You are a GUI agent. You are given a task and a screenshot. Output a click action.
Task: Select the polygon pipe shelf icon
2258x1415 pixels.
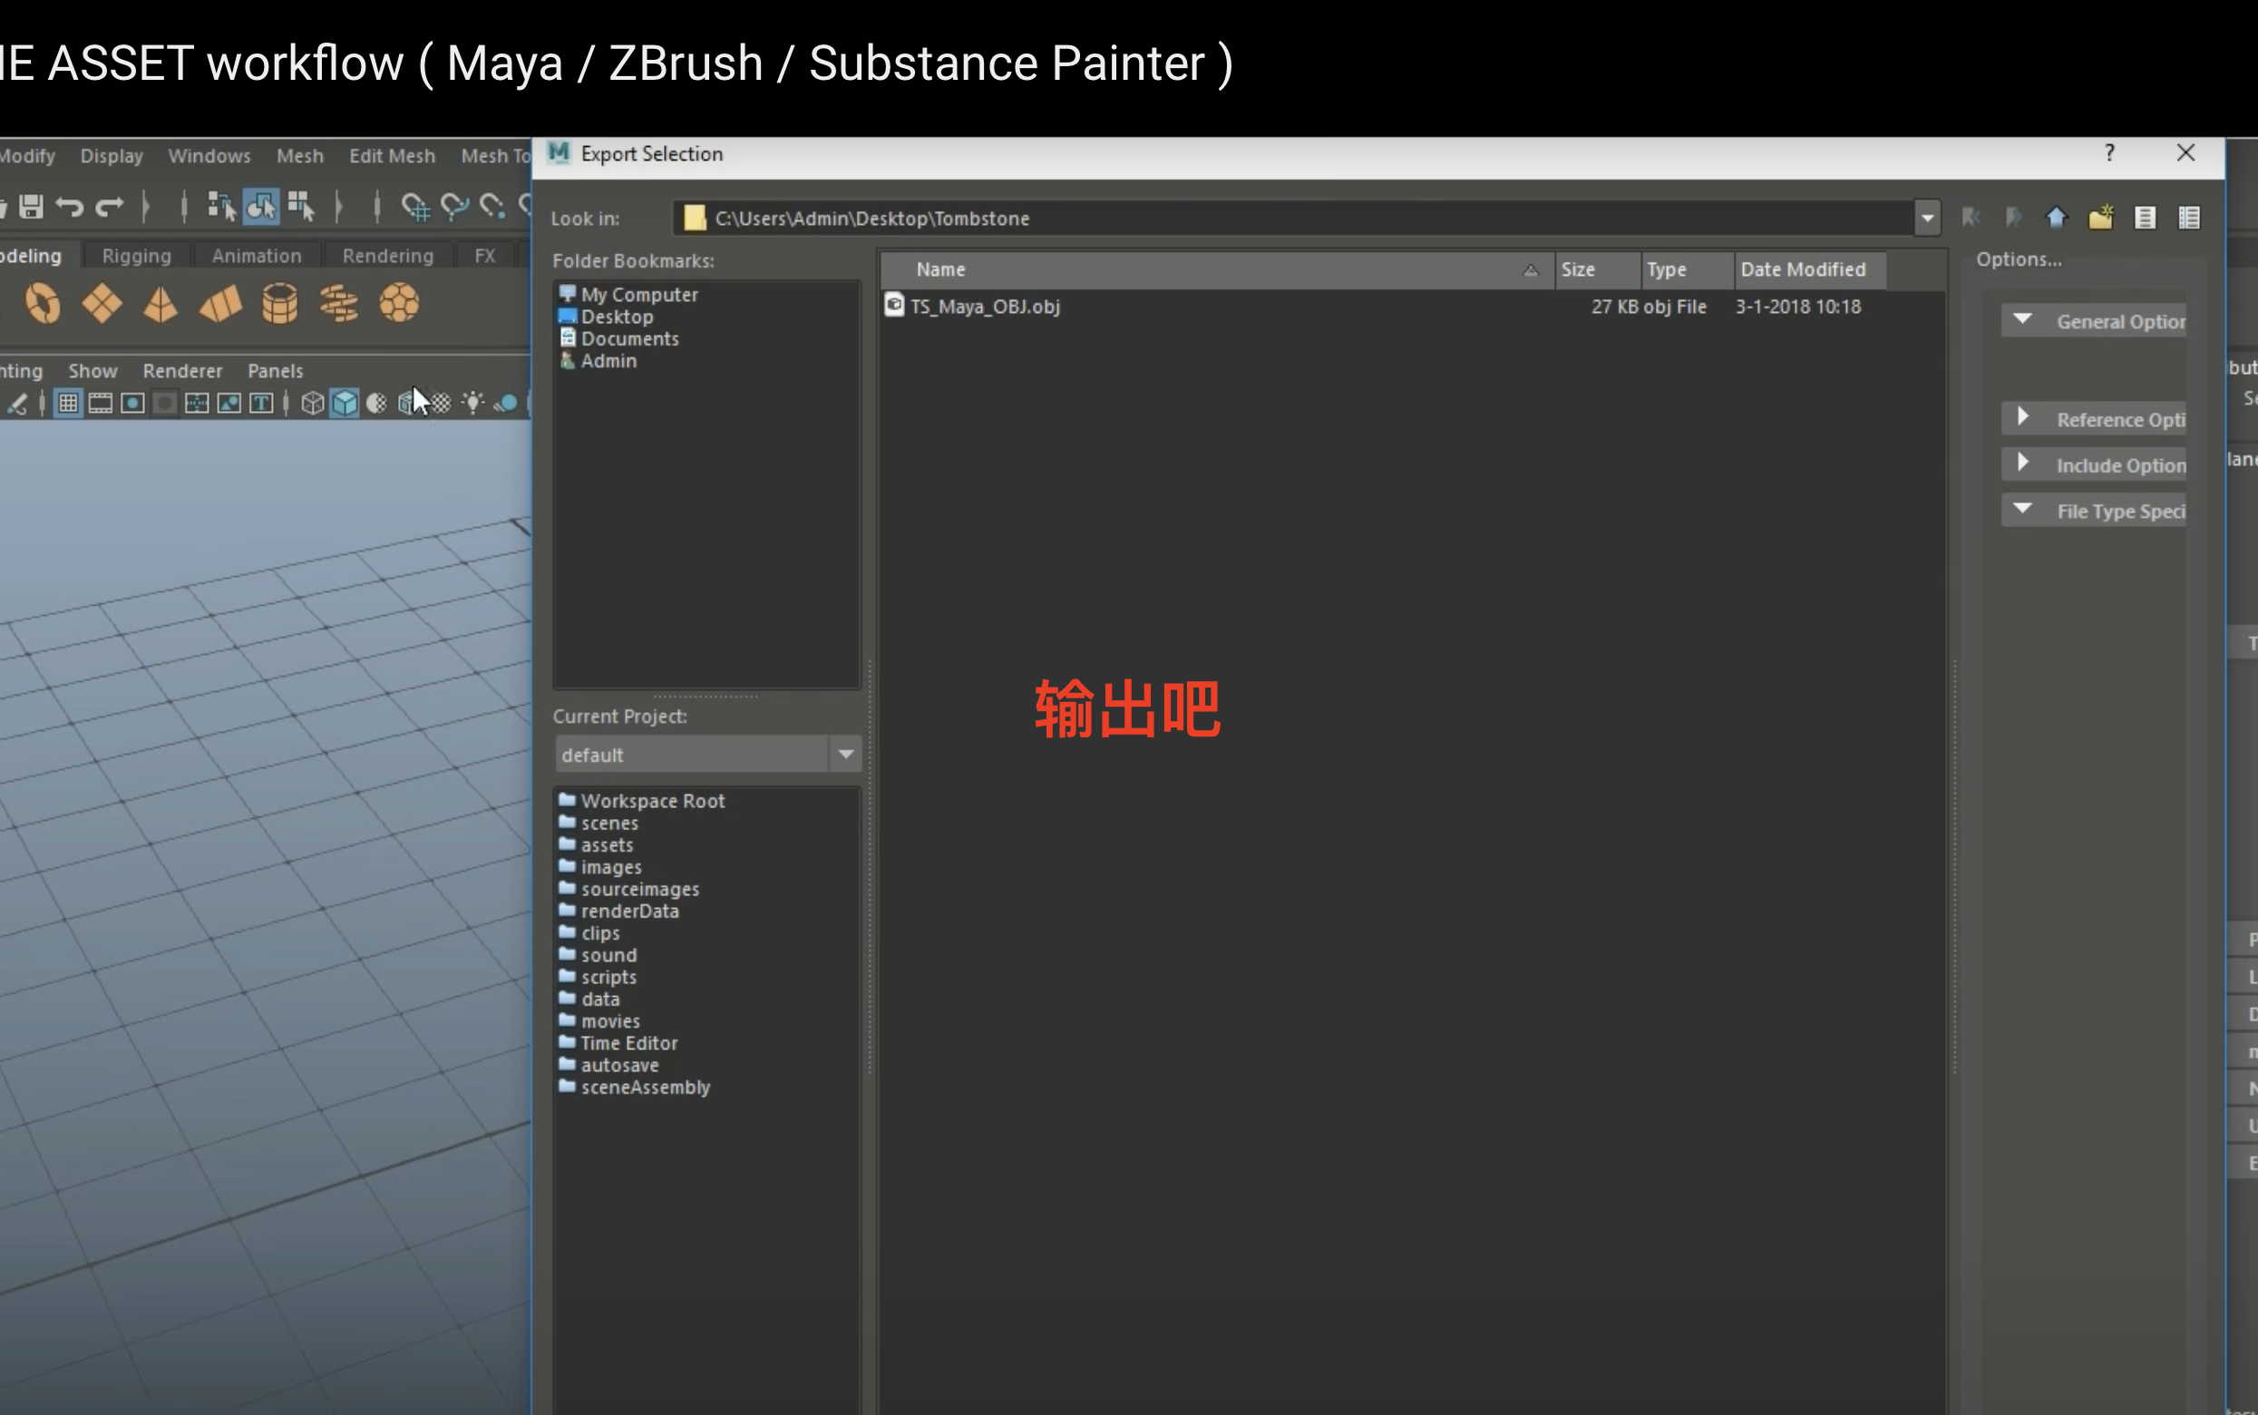[x=280, y=302]
